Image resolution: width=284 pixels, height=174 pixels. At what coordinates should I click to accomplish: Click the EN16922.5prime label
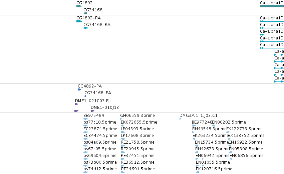tap(246, 142)
